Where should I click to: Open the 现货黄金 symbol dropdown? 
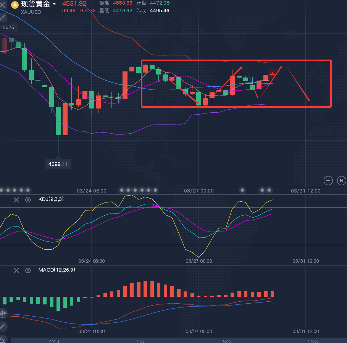[x=54, y=4]
